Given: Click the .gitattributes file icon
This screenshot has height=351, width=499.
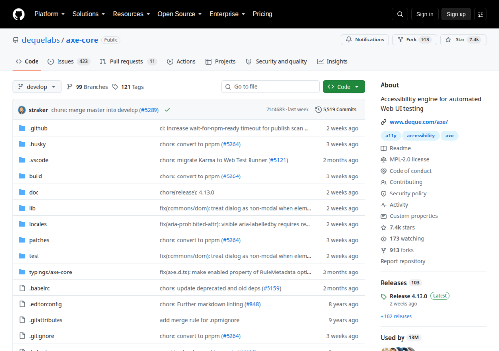Looking at the screenshot, I should tap(22, 320).
